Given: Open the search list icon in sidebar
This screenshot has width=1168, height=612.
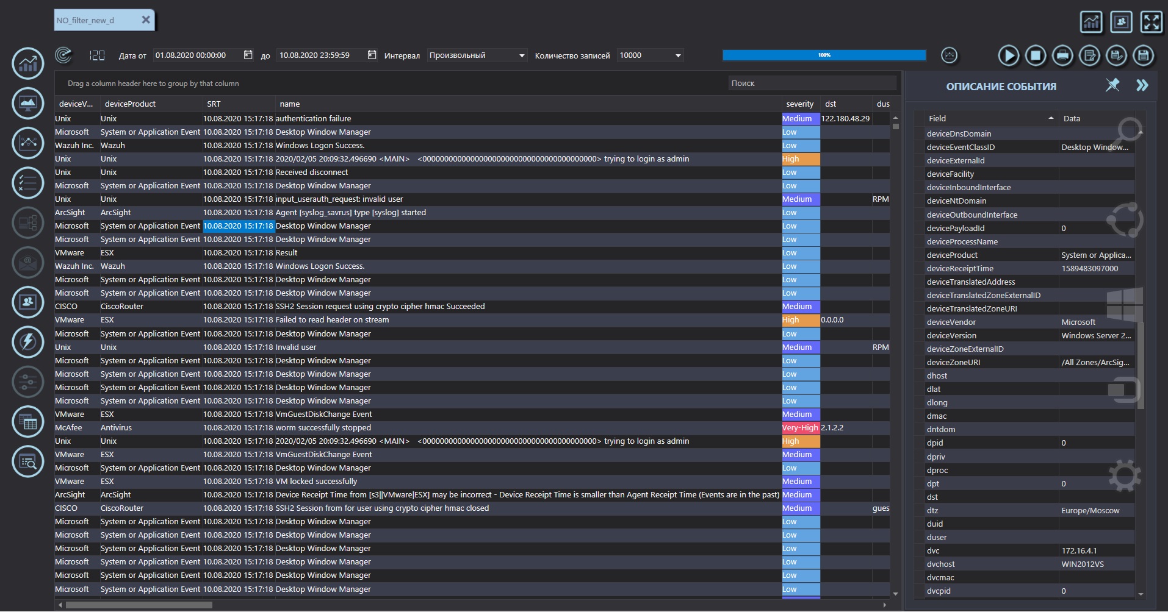Looking at the screenshot, I should [x=28, y=461].
